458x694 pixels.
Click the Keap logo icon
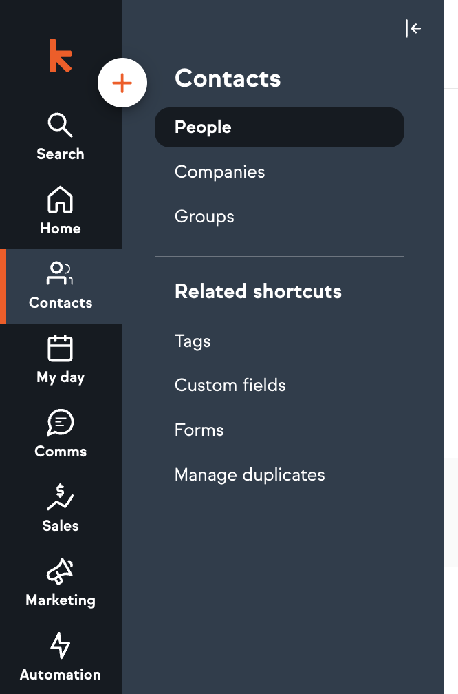tap(60, 56)
